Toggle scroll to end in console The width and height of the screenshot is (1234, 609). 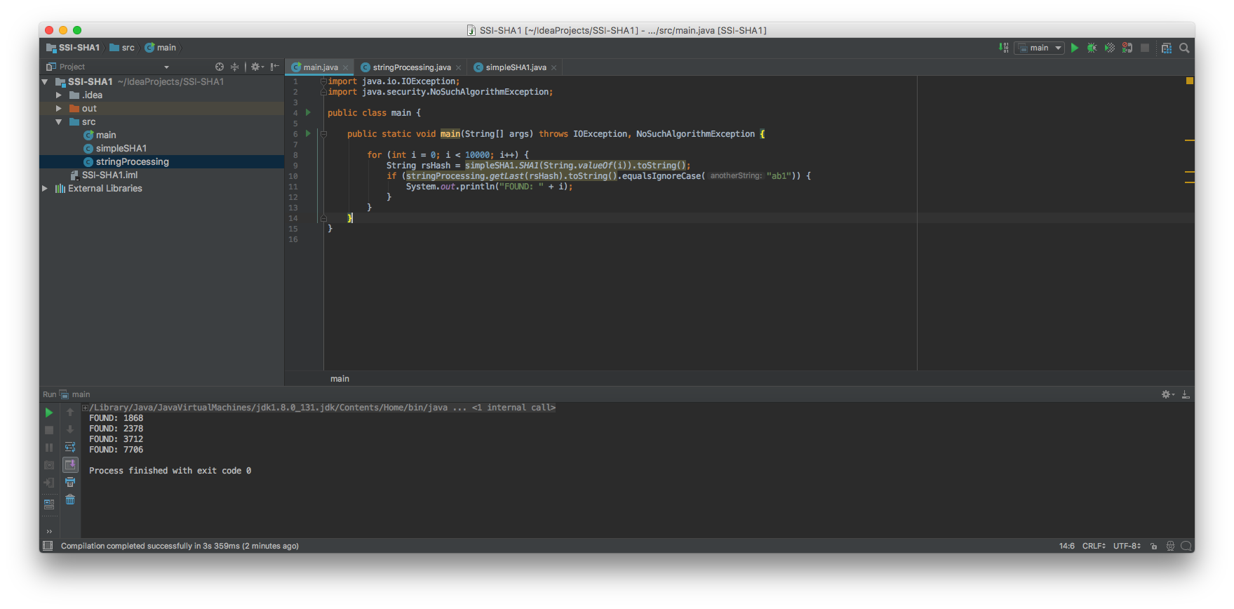coord(70,464)
